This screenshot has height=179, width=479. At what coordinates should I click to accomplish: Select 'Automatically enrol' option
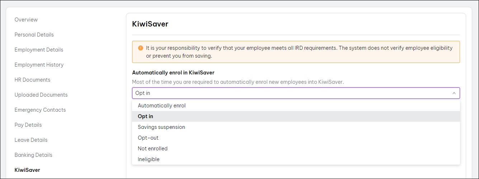(x=161, y=106)
